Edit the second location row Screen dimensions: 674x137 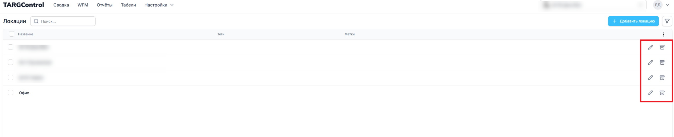coord(650,62)
